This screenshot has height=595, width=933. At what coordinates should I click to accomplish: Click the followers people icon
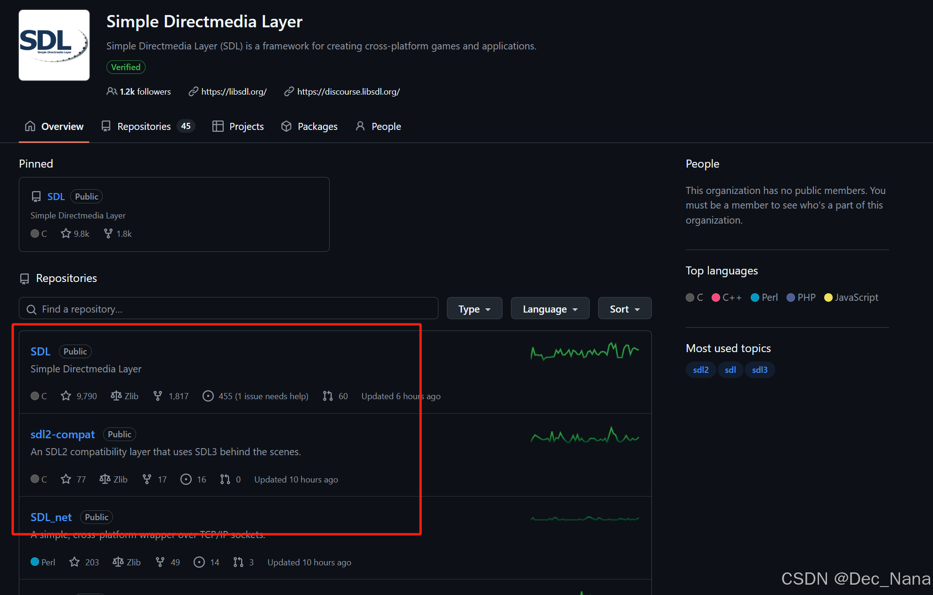click(x=112, y=91)
